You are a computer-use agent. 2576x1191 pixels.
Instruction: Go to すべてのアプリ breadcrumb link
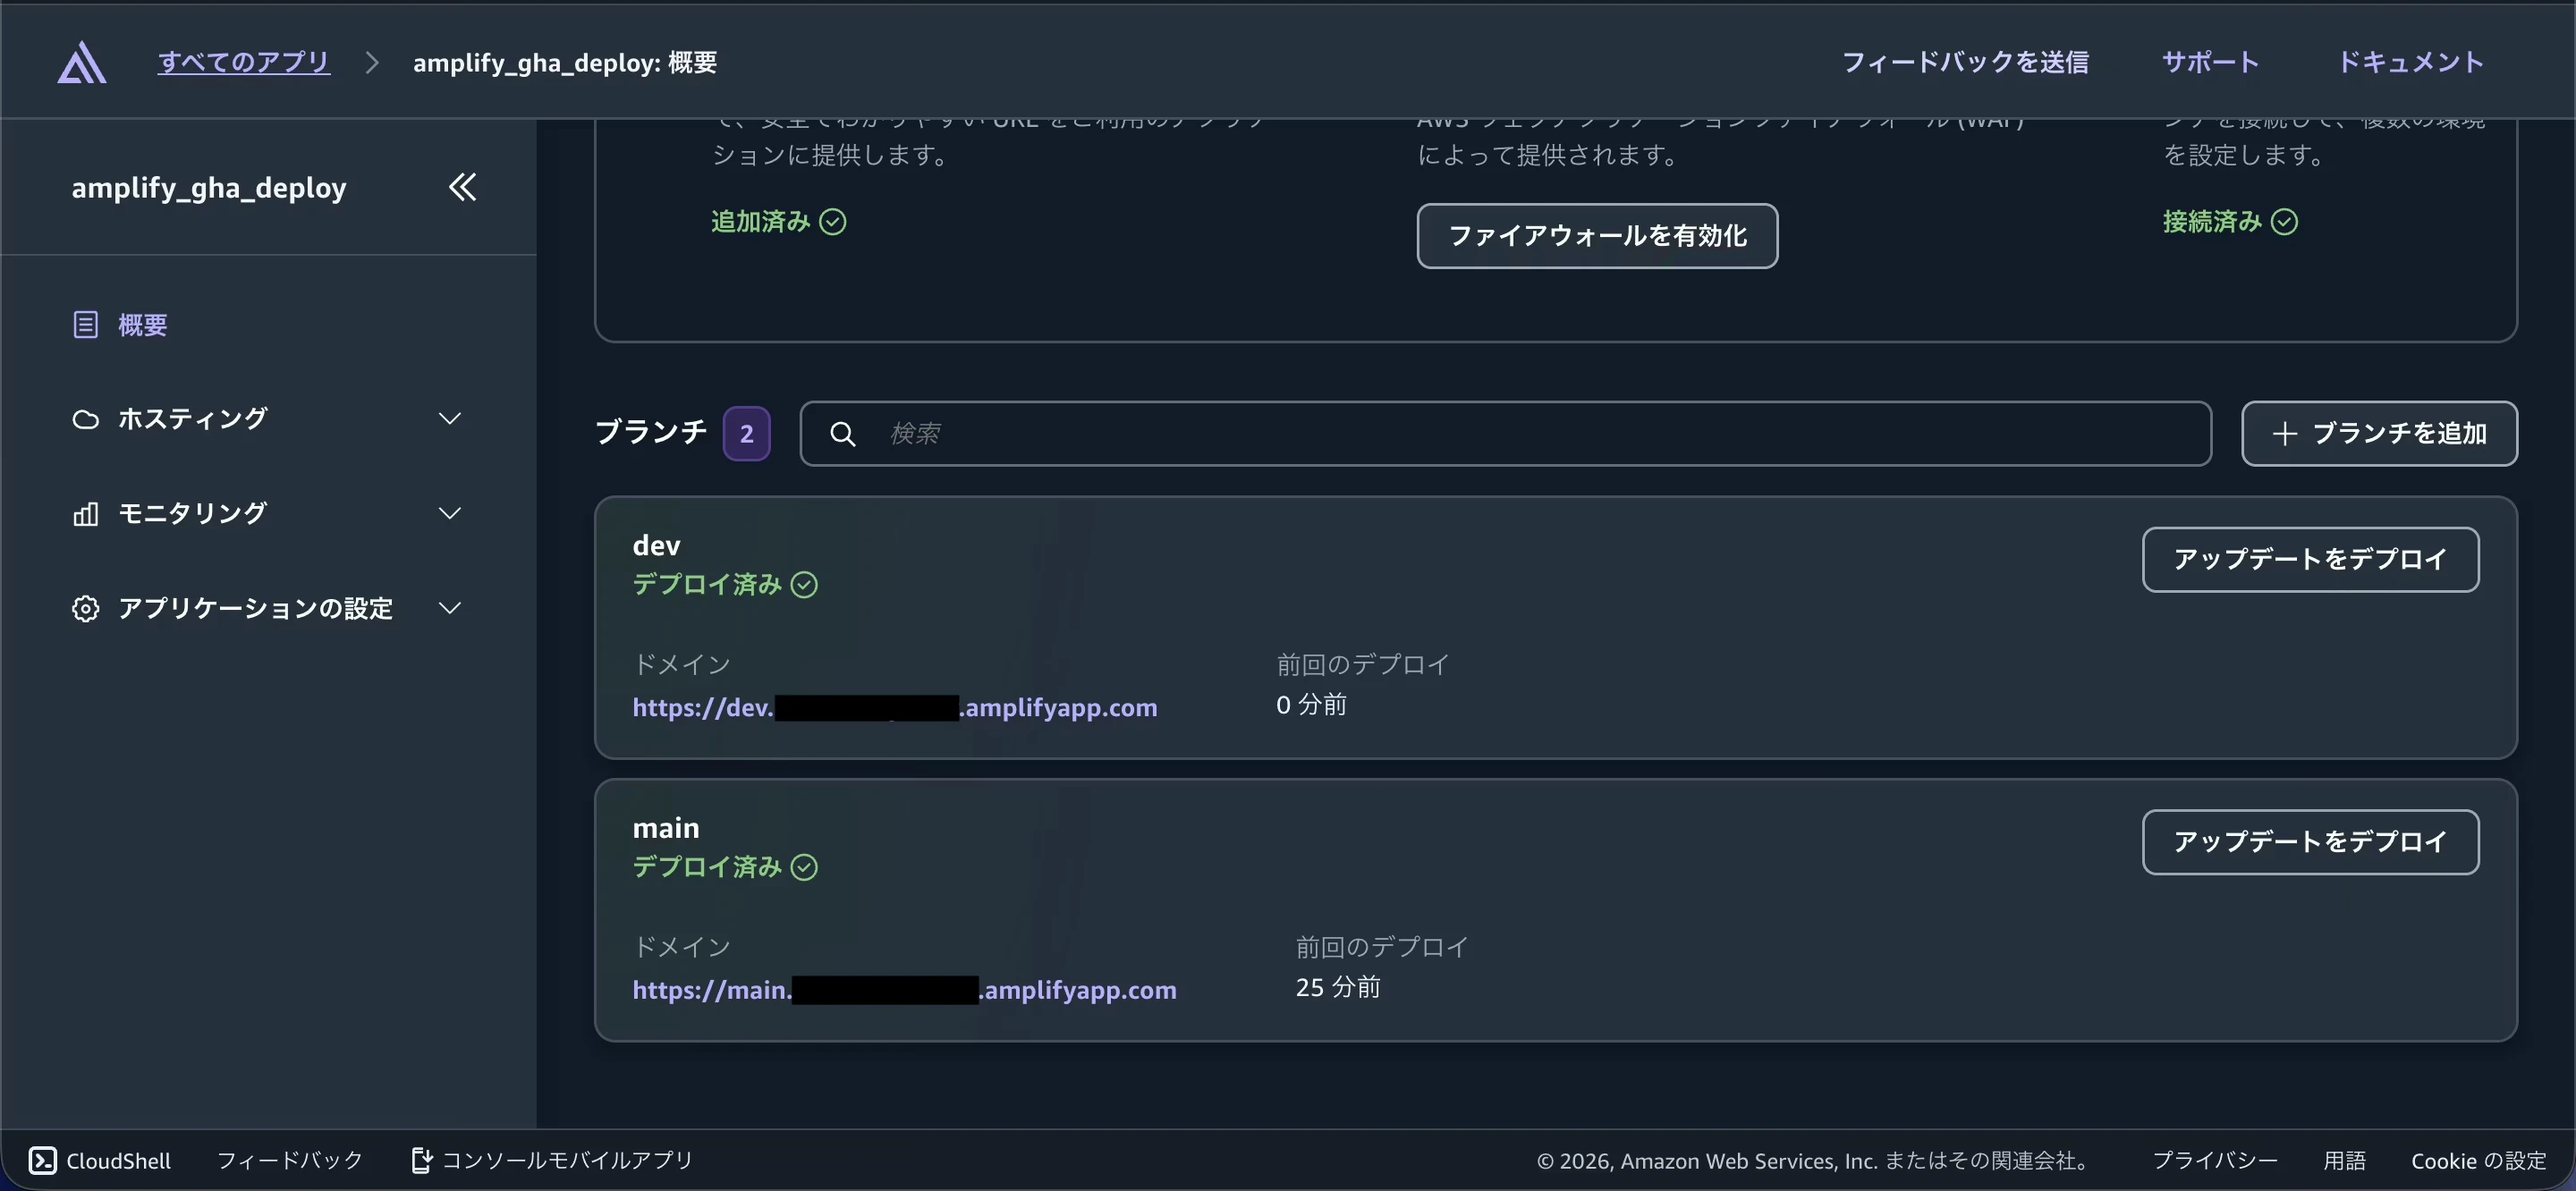(x=244, y=62)
